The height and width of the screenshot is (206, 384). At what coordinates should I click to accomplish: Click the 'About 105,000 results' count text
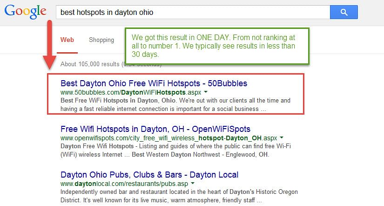(x=91, y=64)
